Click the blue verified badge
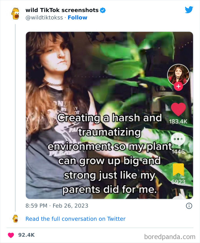Screen dimensions: 200x243 click(103, 10)
